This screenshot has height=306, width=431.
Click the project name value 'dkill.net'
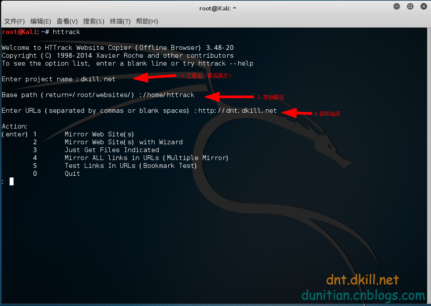pyautogui.click(x=98, y=79)
